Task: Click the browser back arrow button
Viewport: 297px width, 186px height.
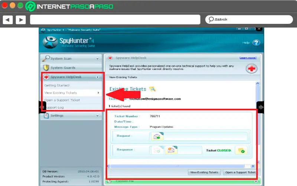Action: point(8,20)
